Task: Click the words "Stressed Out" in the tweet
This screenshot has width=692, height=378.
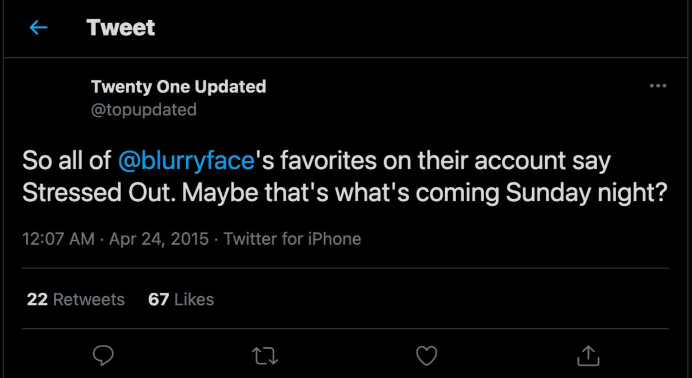Action: 99,193
